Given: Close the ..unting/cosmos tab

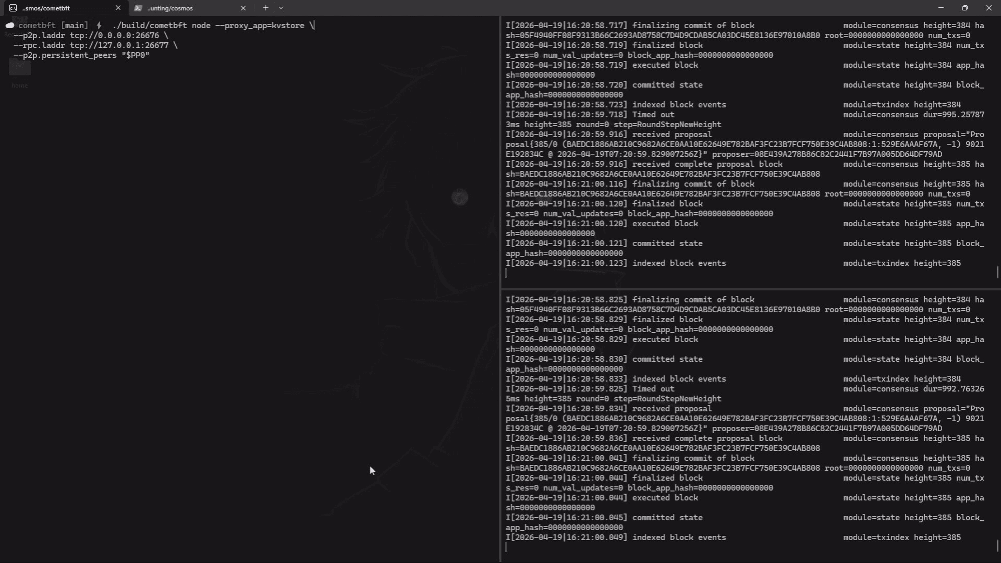Looking at the screenshot, I should pyautogui.click(x=243, y=8).
